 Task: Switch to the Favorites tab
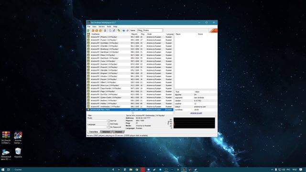click(94, 132)
